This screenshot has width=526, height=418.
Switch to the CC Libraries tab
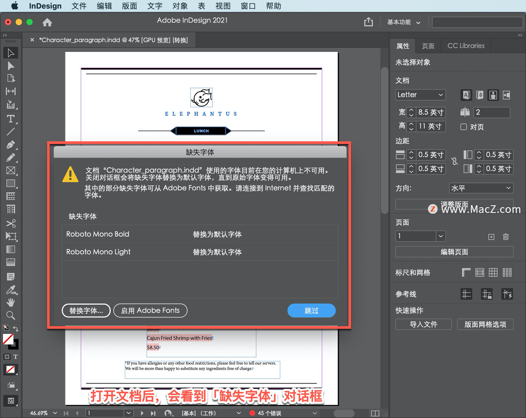[x=466, y=46]
